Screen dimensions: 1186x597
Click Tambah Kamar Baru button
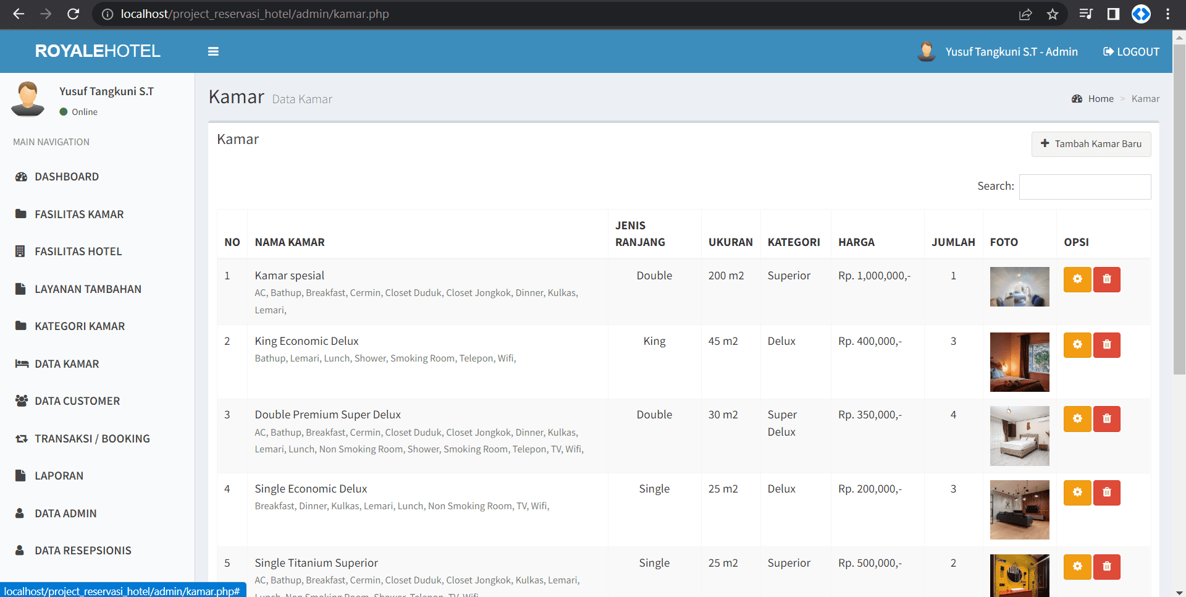[x=1091, y=144]
